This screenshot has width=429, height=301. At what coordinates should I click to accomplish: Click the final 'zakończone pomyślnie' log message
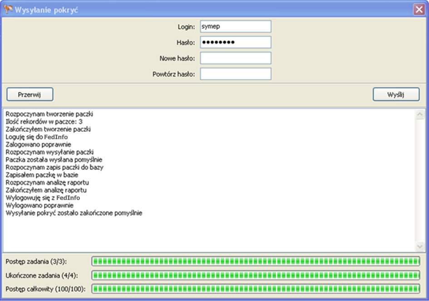pos(74,213)
